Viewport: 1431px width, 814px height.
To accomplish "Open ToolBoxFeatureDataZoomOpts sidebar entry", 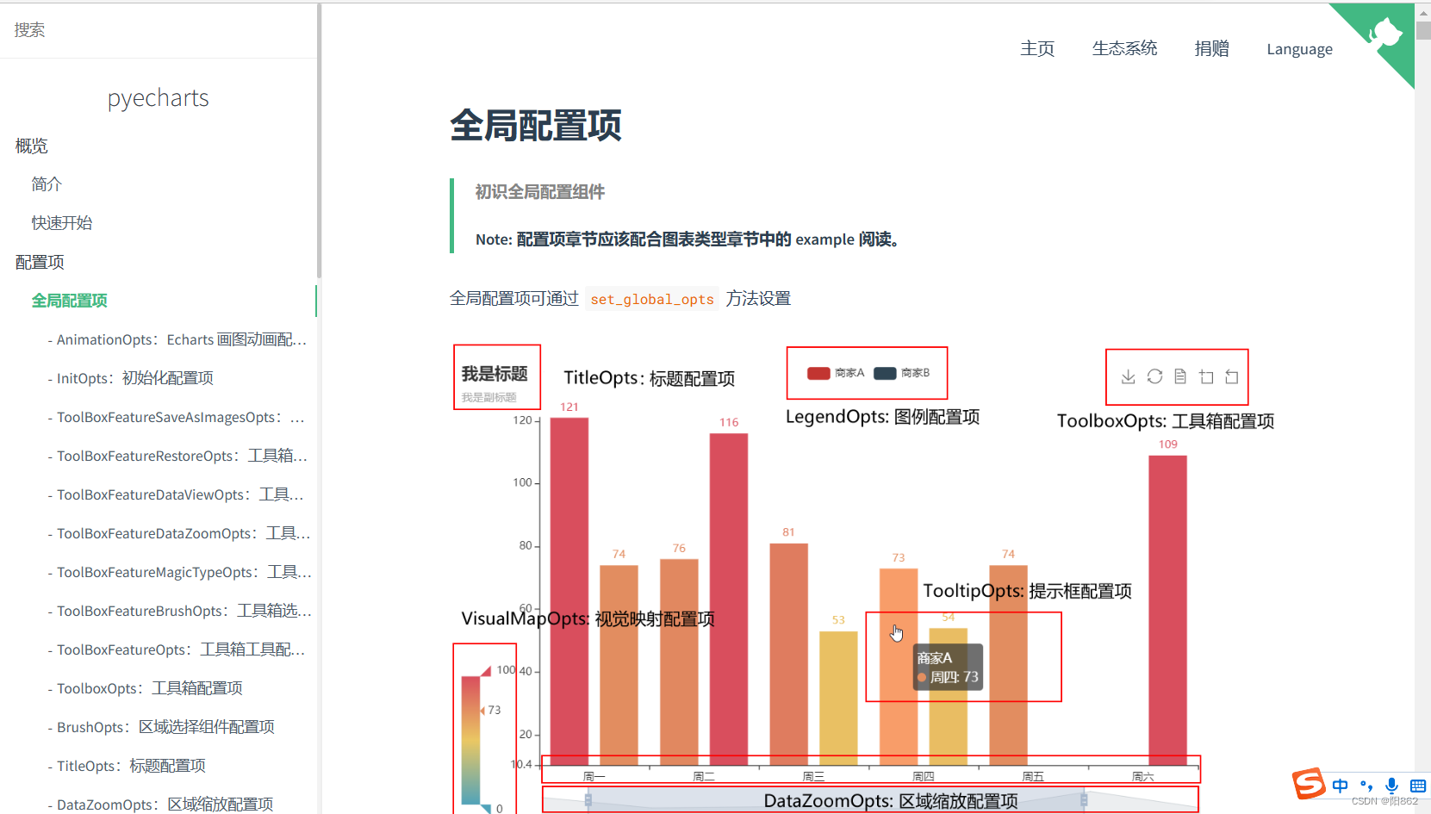I will 179,533.
